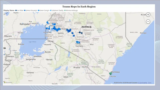This screenshot has width=160, height=90.
Task: Click the 'NAROK' county label
Action: pos(62,43)
